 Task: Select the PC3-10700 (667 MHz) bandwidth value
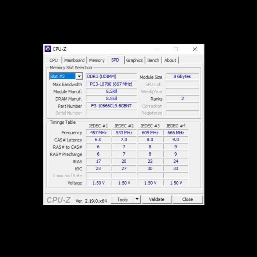(111, 84)
